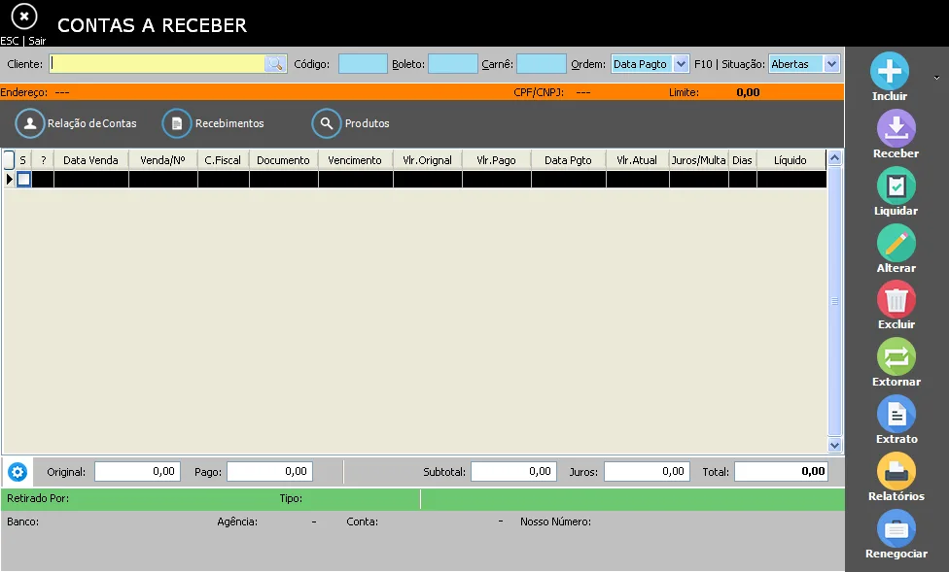
Task: Click the Alterar pencil icon
Action: pos(896,243)
